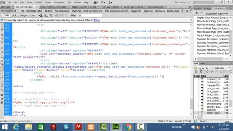The height and width of the screenshot is (131, 233).
Task: Switch to the Databases panel tab
Action: (198, 9)
